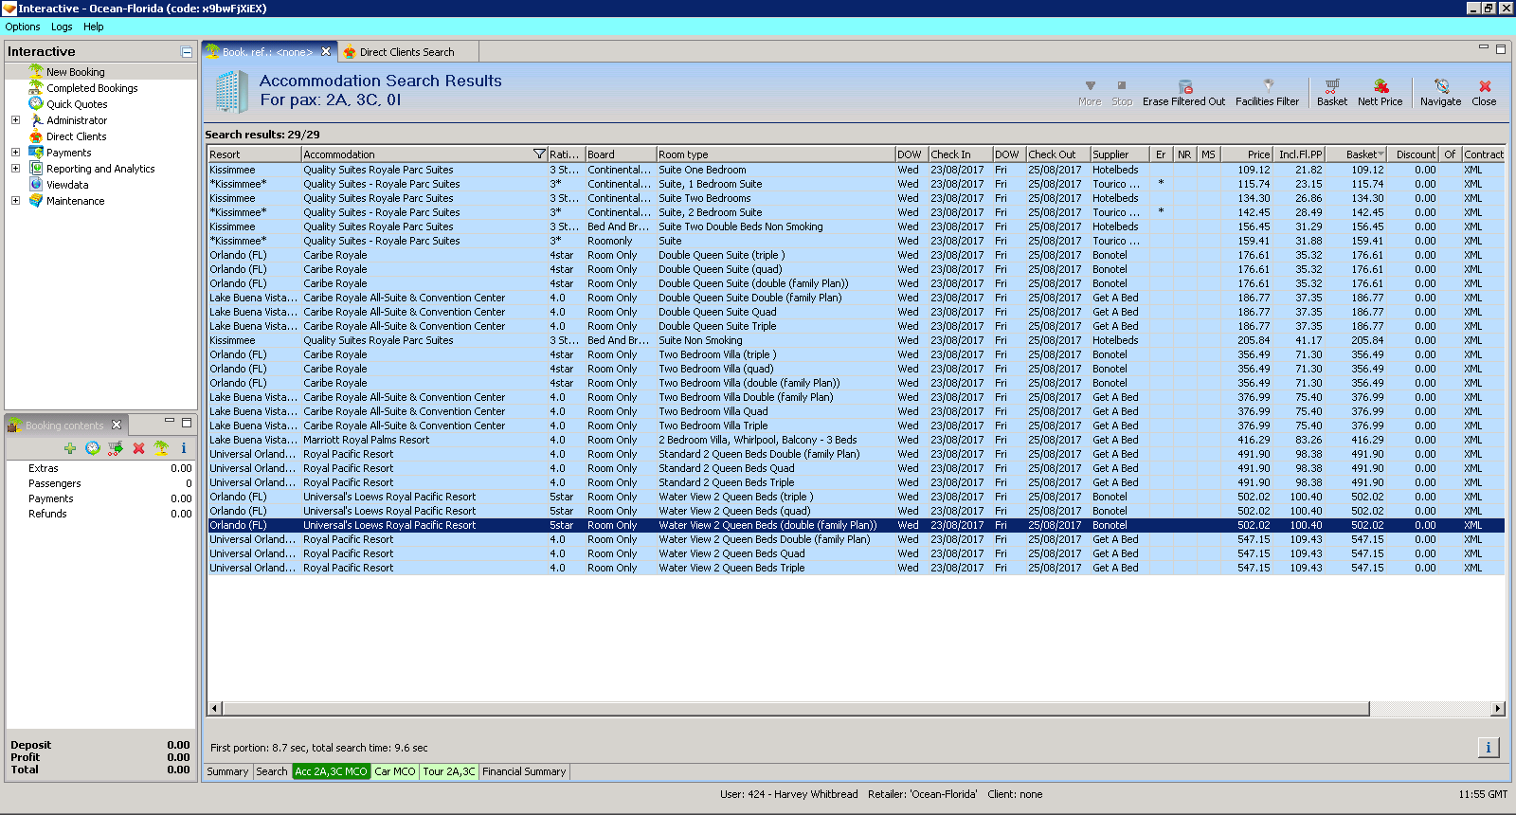
Task: Expand the Payments tree node
Action: tap(15, 153)
